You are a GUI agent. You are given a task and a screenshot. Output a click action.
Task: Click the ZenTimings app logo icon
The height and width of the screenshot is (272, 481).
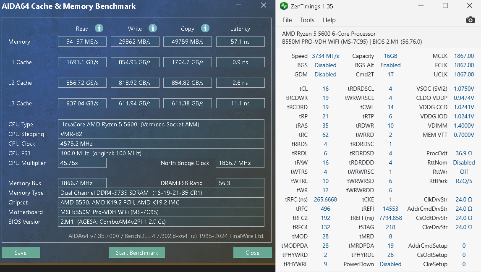point(284,6)
